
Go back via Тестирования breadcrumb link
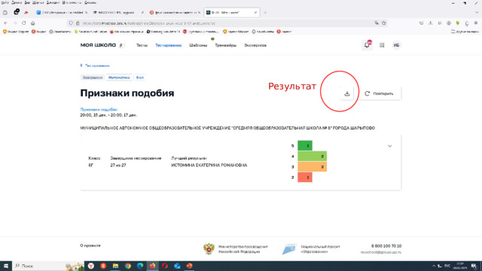(x=95, y=65)
